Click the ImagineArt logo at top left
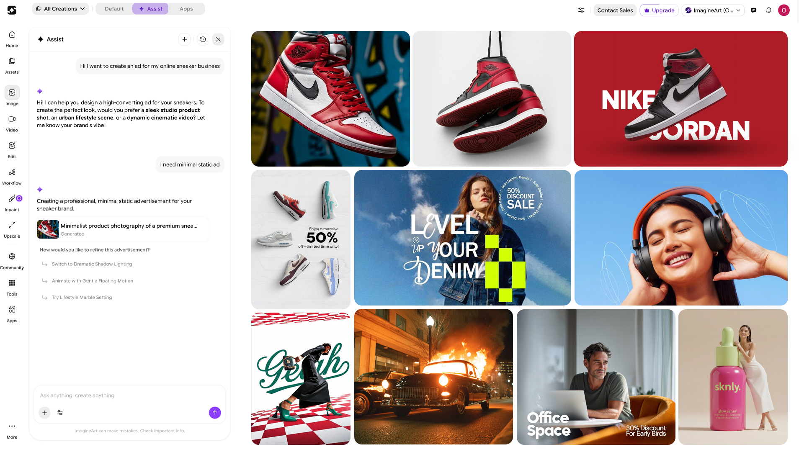 (12, 10)
